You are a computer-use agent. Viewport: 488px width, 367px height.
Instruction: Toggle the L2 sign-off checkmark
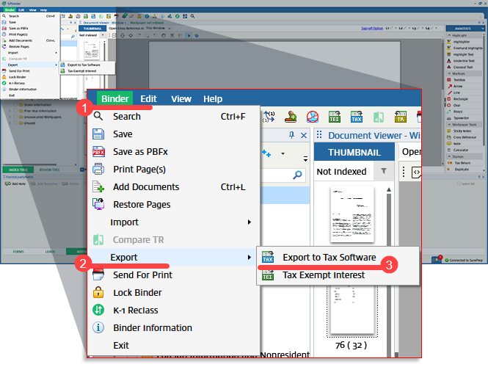[404, 29]
